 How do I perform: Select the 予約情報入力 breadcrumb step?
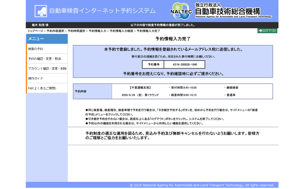97,31
